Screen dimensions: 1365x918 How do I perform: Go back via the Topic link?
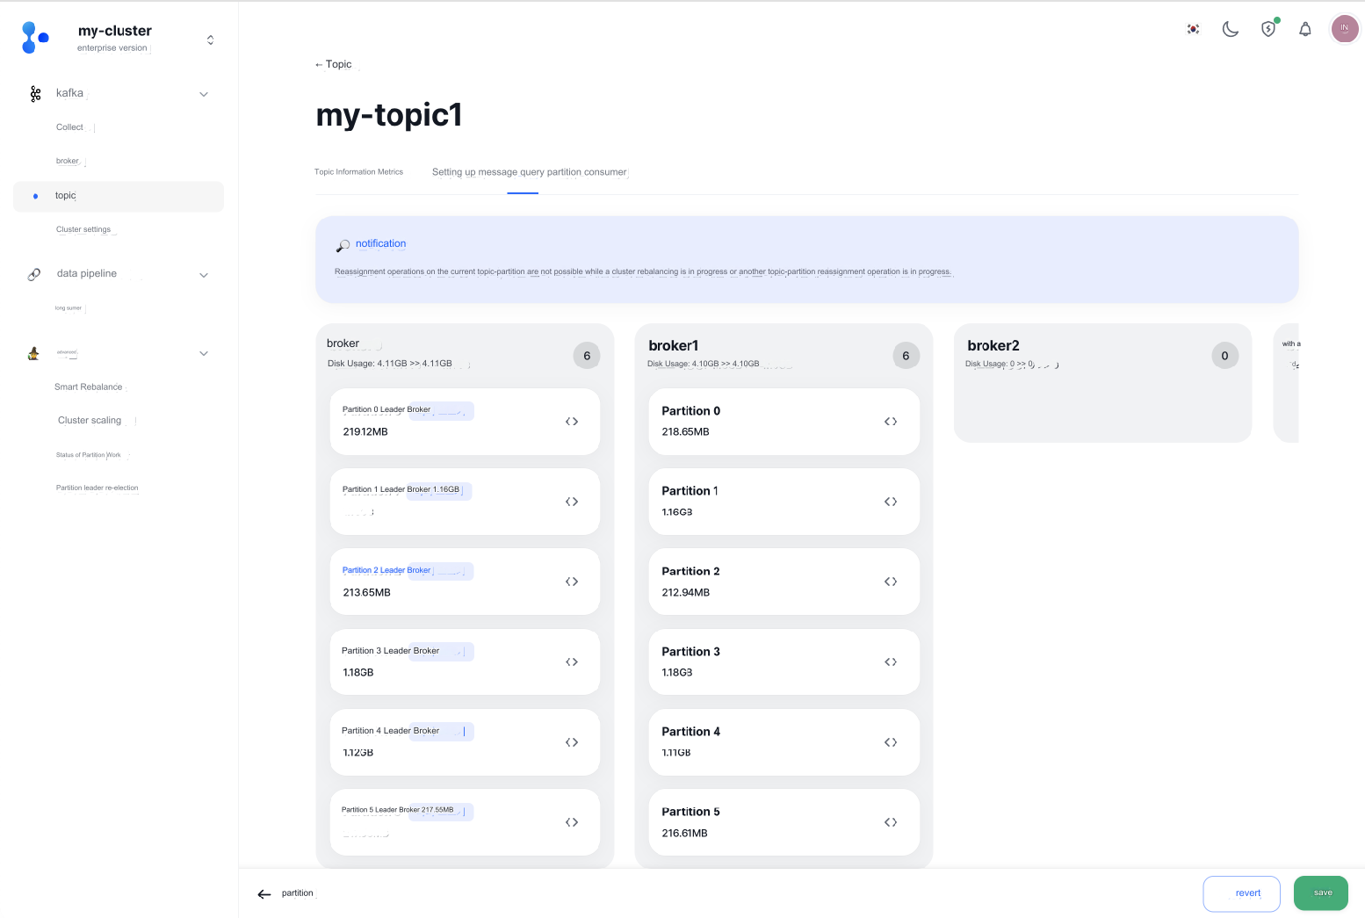(x=334, y=64)
